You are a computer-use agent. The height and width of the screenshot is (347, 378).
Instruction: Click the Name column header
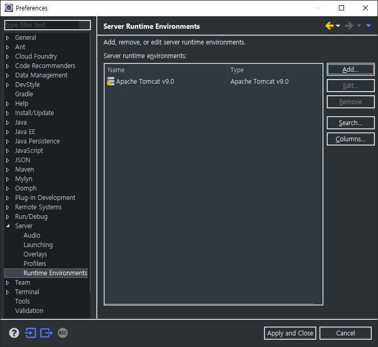point(166,70)
